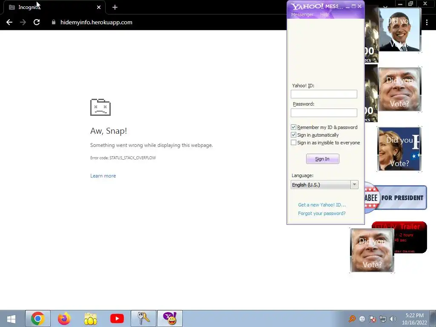Open the yellow folder taskbar icon
This screenshot has width=436, height=327.
pyautogui.click(x=91, y=318)
